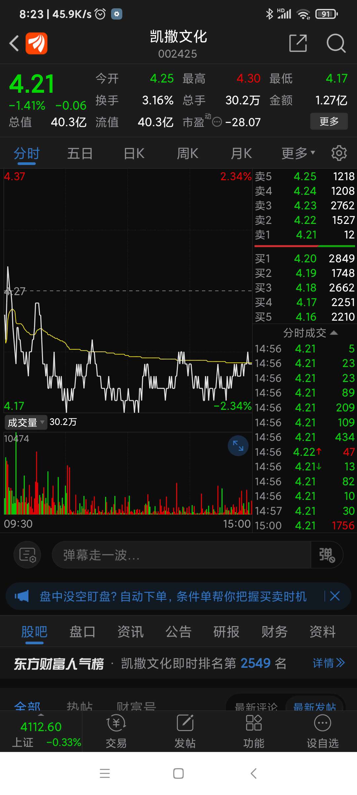This screenshot has height=795, width=357.
Task: Select the 买3 4.18 order row
Action: coord(304,288)
